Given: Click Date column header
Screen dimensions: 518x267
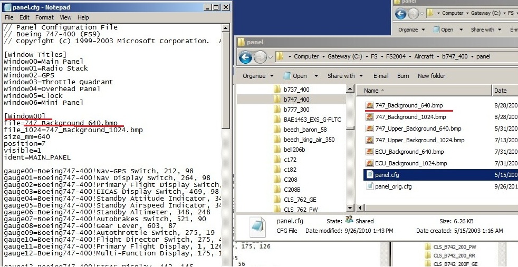Looking at the screenshot, I should (x=505, y=91).
